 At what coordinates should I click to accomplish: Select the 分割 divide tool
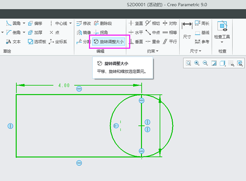(x=84, y=42)
